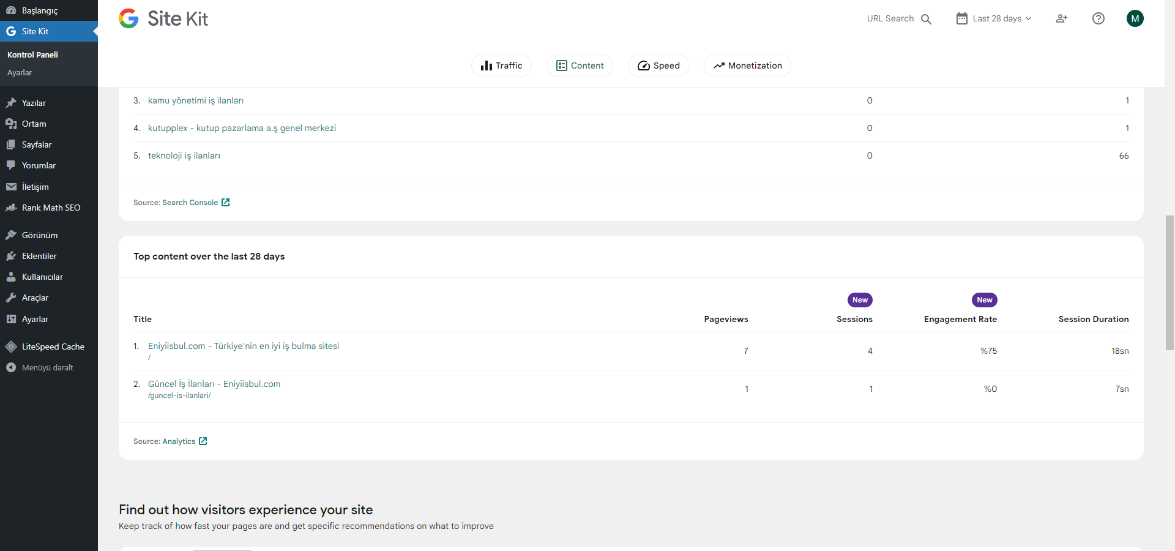1175x551 pixels.
Task: Click the '%0' engagement rate value
Action: pos(991,389)
